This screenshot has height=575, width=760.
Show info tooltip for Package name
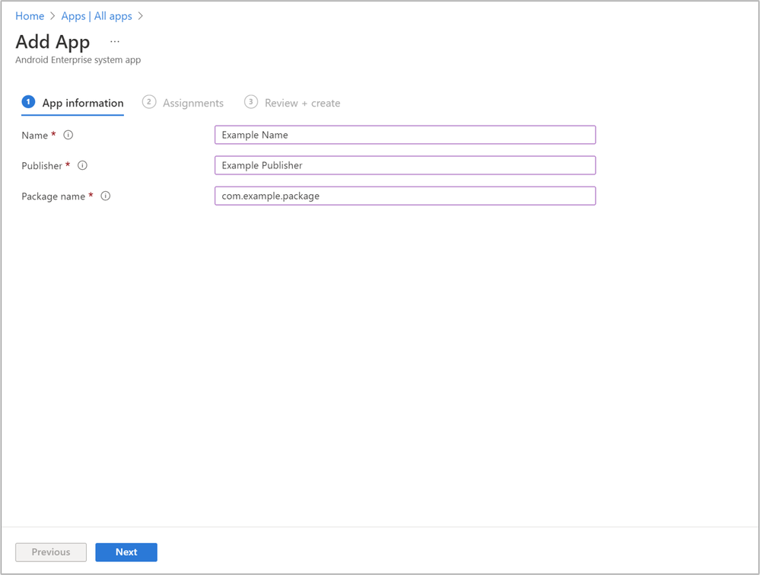click(105, 196)
